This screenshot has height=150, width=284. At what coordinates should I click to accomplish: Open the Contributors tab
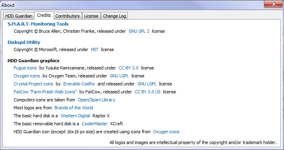coord(67,16)
